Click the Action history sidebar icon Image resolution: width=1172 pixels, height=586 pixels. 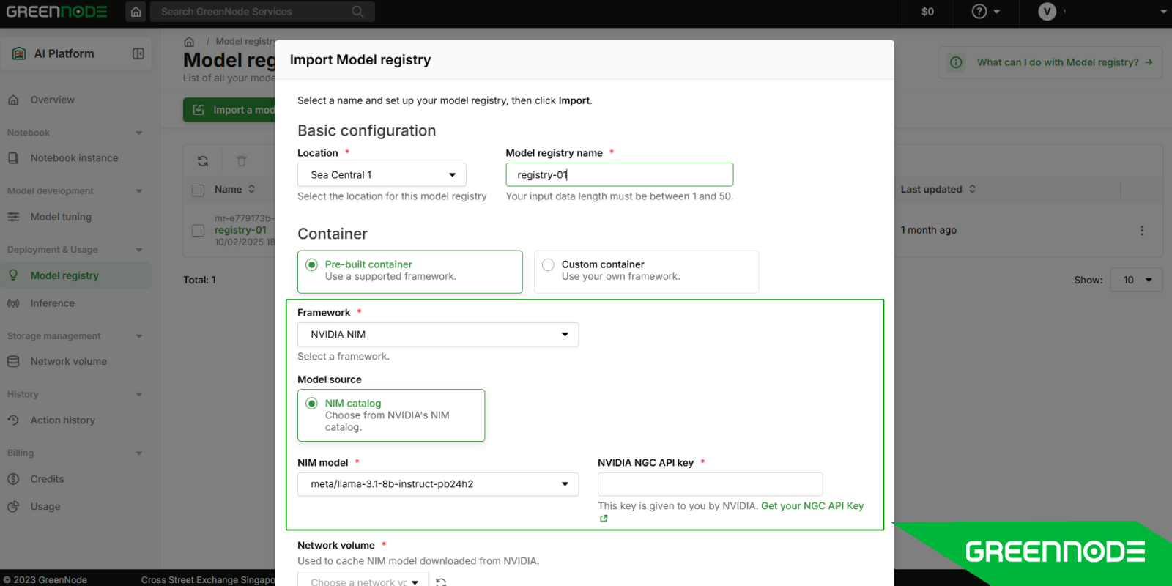13,420
